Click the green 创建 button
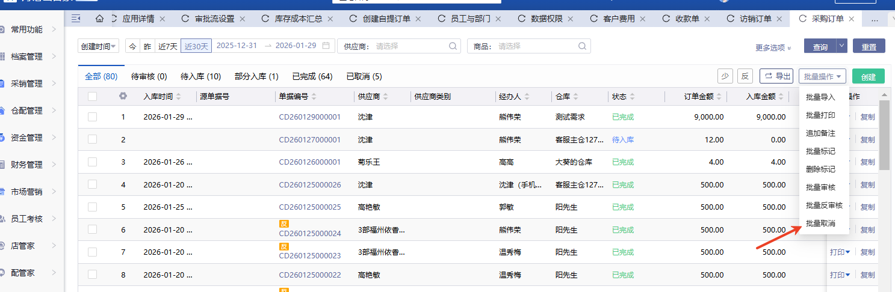Image resolution: width=895 pixels, height=292 pixels. point(868,76)
